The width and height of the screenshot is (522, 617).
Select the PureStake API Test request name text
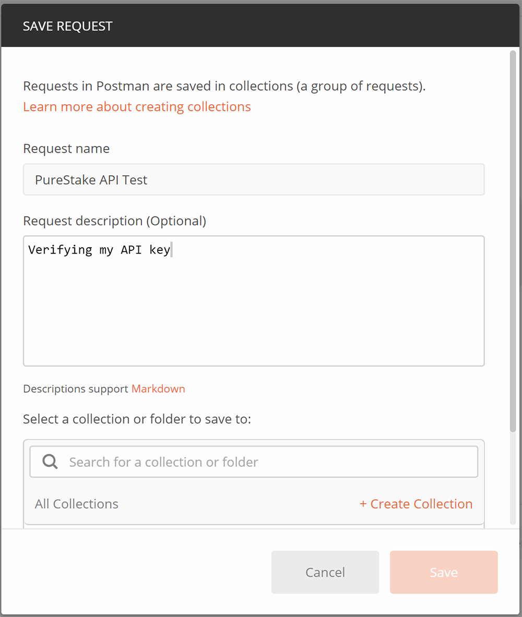pos(90,179)
